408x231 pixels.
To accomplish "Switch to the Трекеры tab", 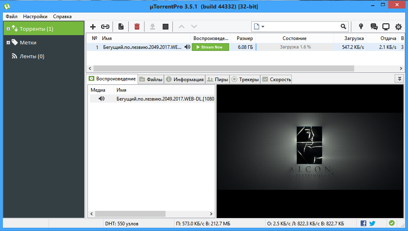I will (x=245, y=80).
